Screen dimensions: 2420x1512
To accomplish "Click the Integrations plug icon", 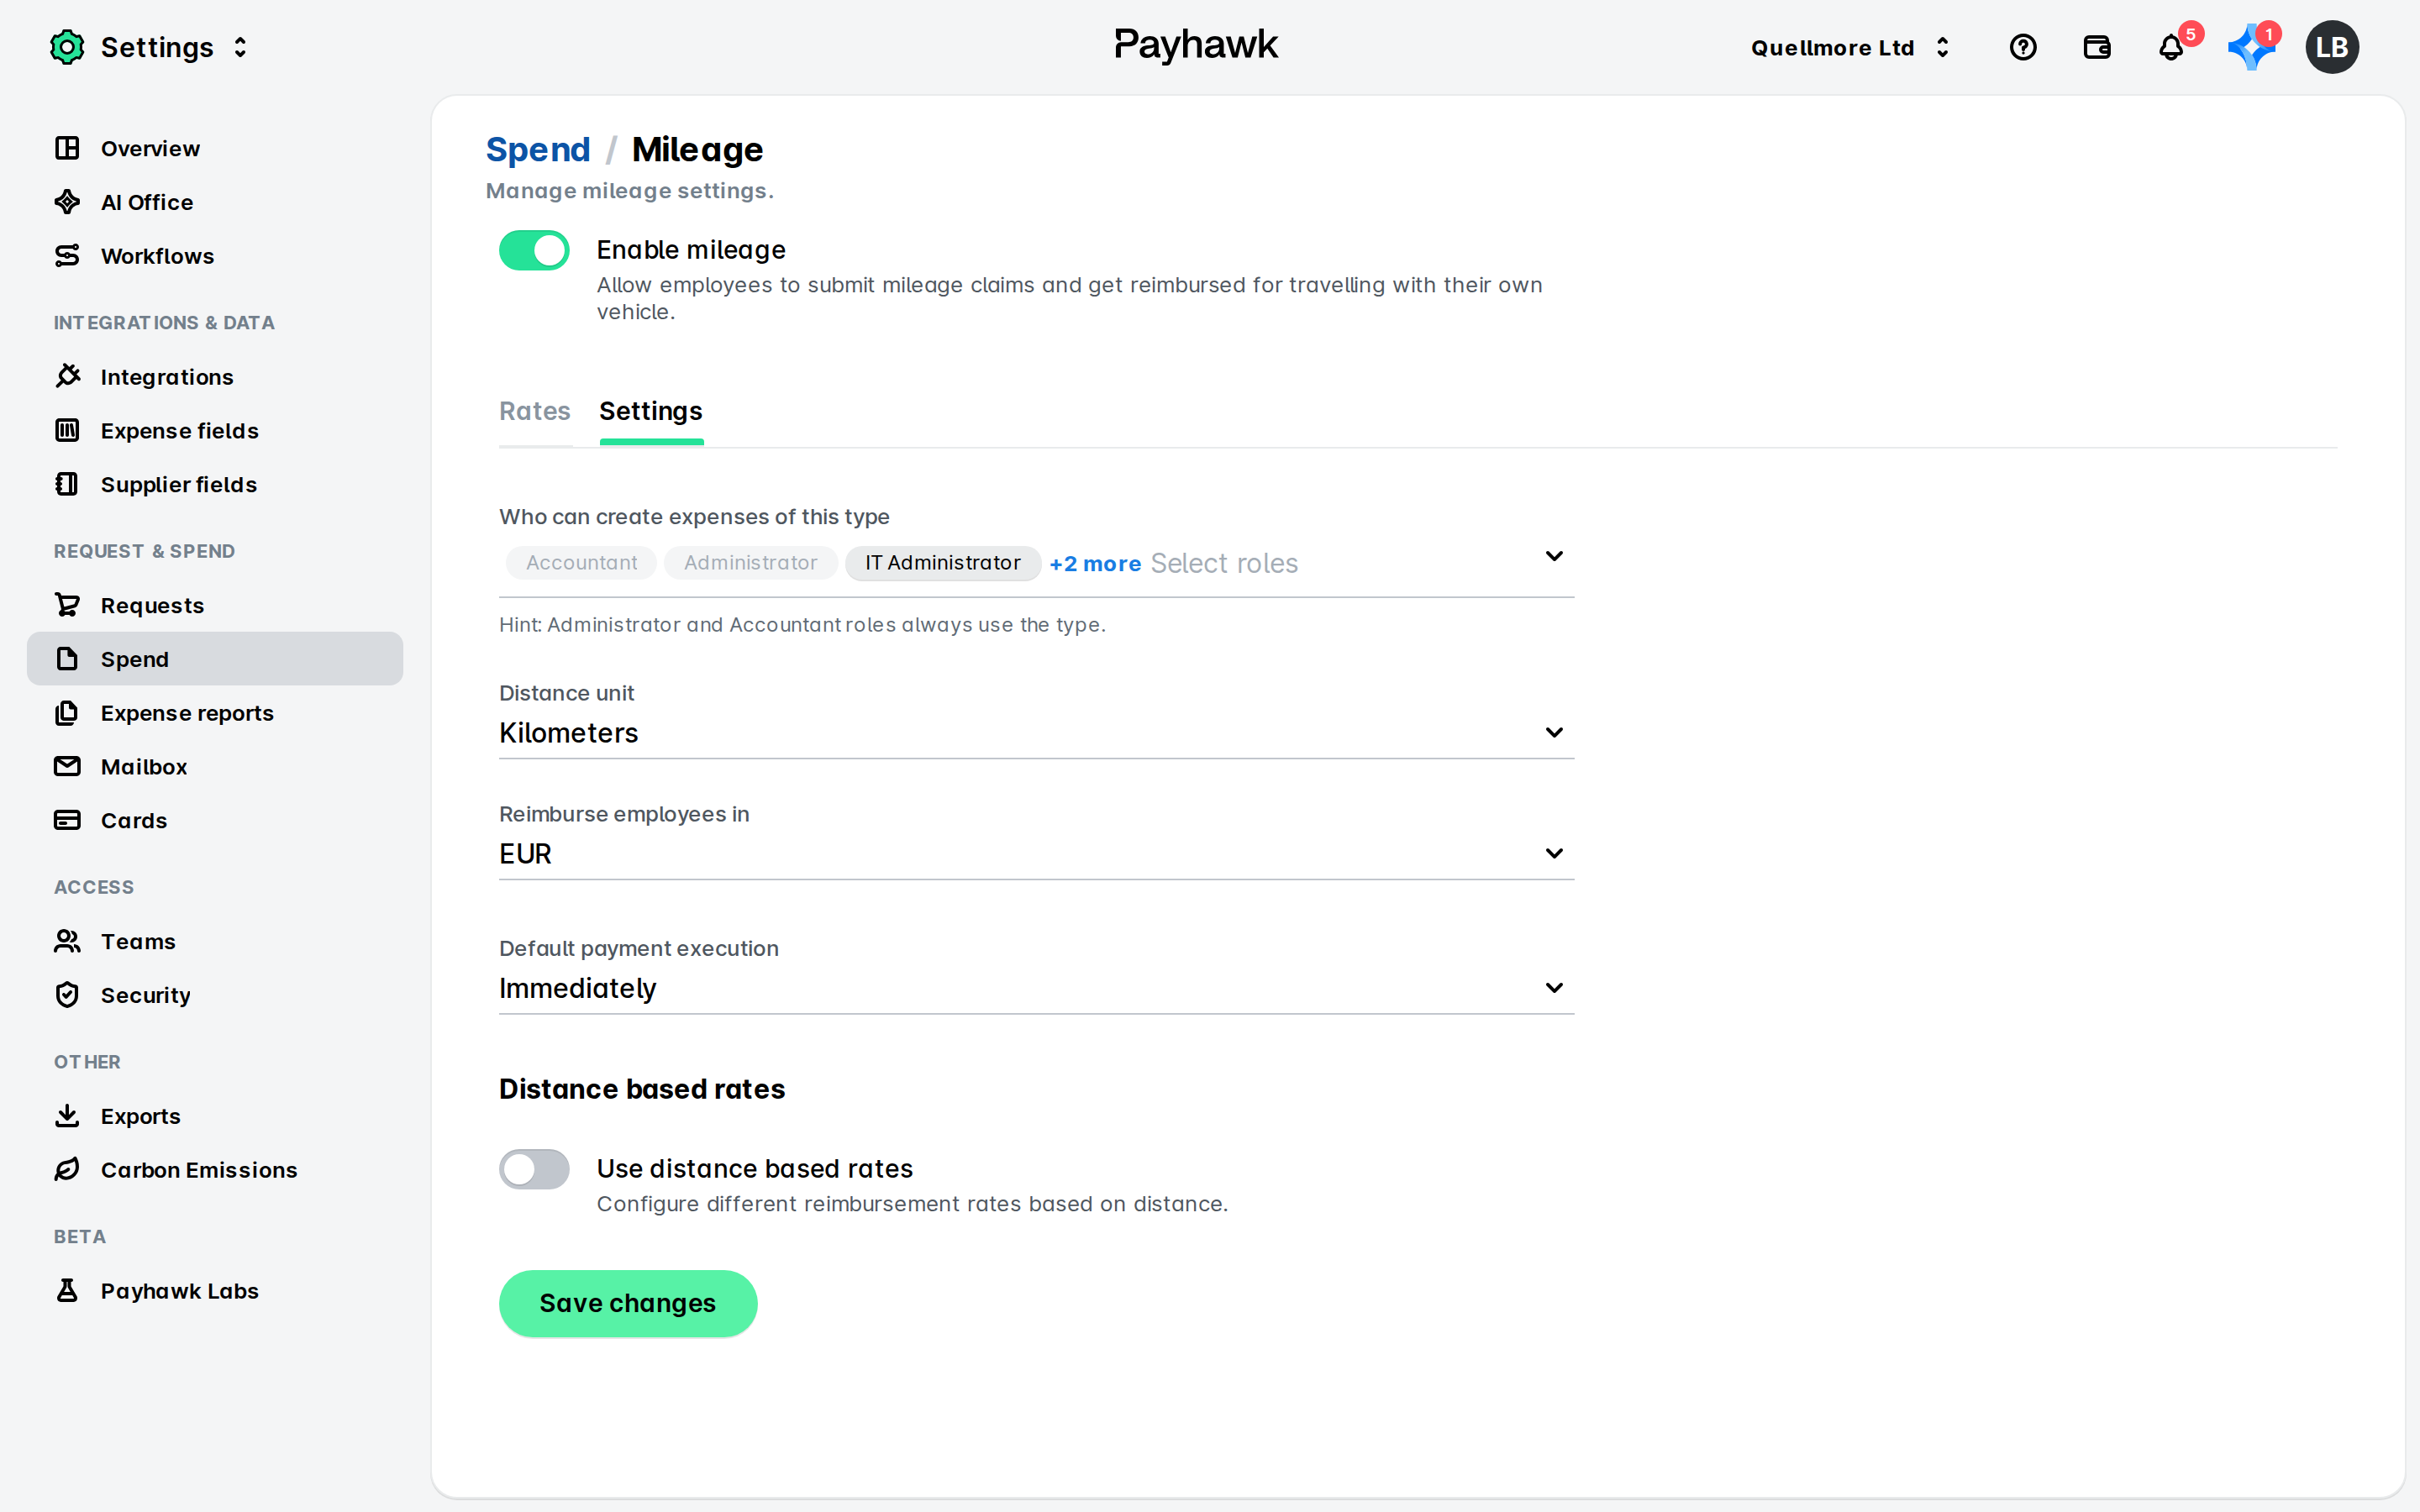I will coord(67,376).
